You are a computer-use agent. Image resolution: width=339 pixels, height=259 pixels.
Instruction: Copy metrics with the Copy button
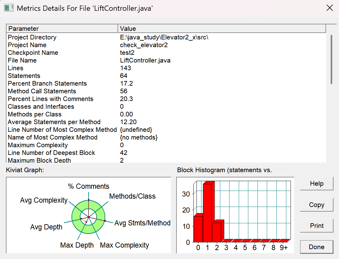coord(316,204)
